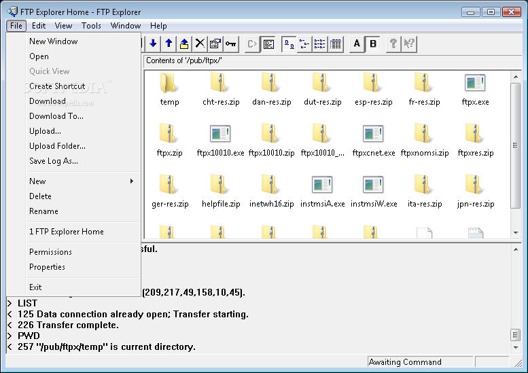528x373 pixels.
Task: Click the file list scrollbar thumb
Action: (x=516, y=146)
